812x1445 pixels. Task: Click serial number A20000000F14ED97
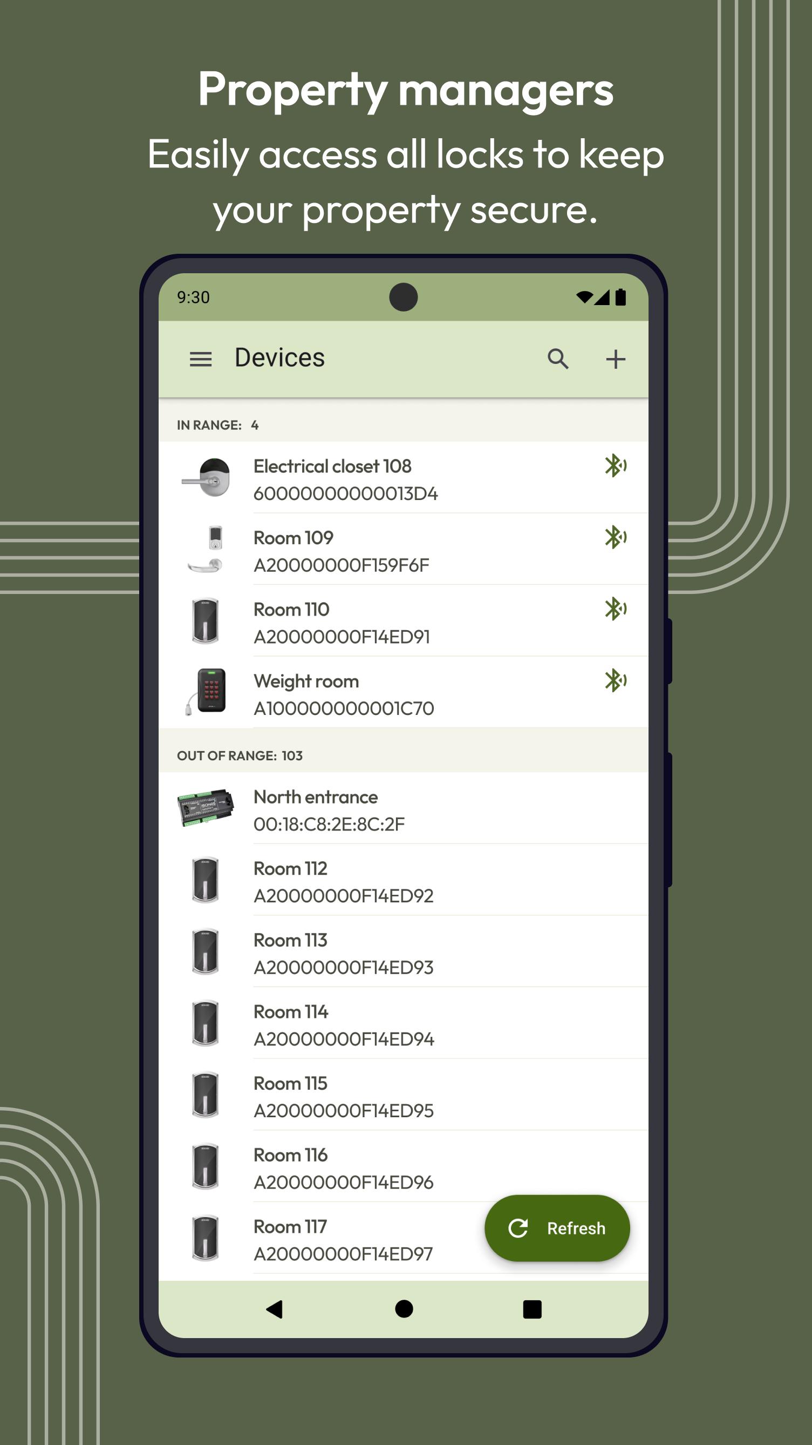pyautogui.click(x=343, y=1255)
